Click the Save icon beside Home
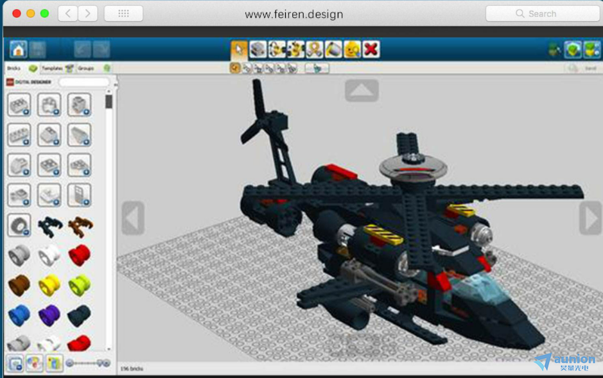603x378 pixels. pos(37,49)
